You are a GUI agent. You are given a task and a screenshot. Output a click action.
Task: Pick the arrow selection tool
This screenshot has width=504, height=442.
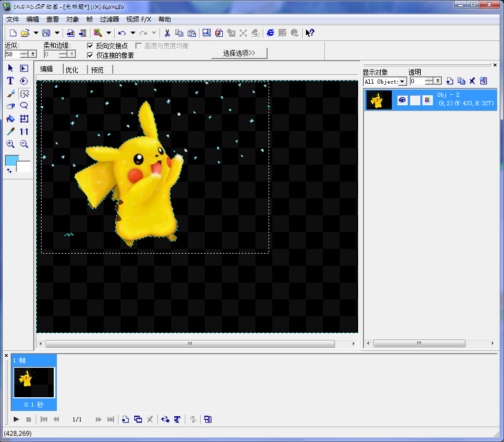[11, 68]
